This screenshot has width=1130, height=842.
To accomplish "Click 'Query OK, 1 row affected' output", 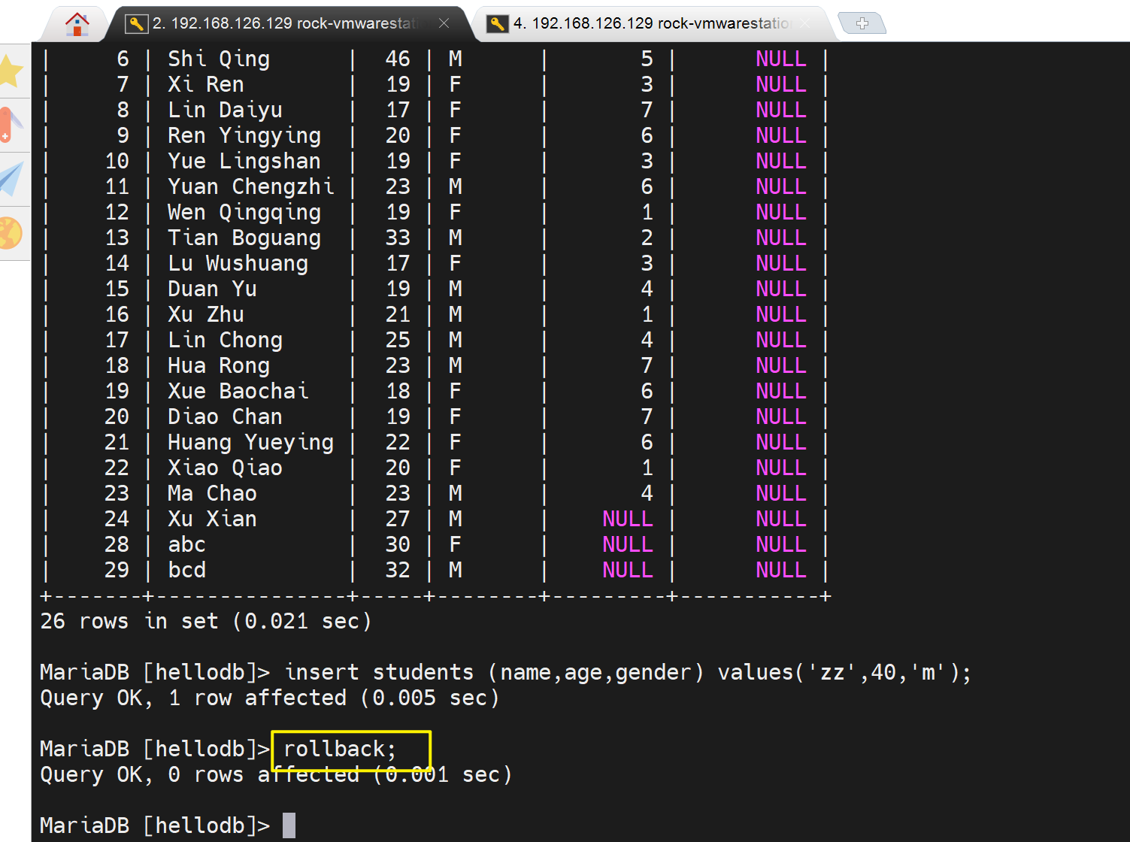I will [x=269, y=698].
